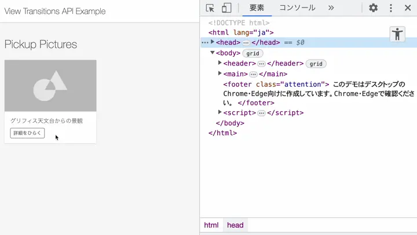The image size is (417, 235).
Task: Click the closing </footer> tag
Action: 256,103
